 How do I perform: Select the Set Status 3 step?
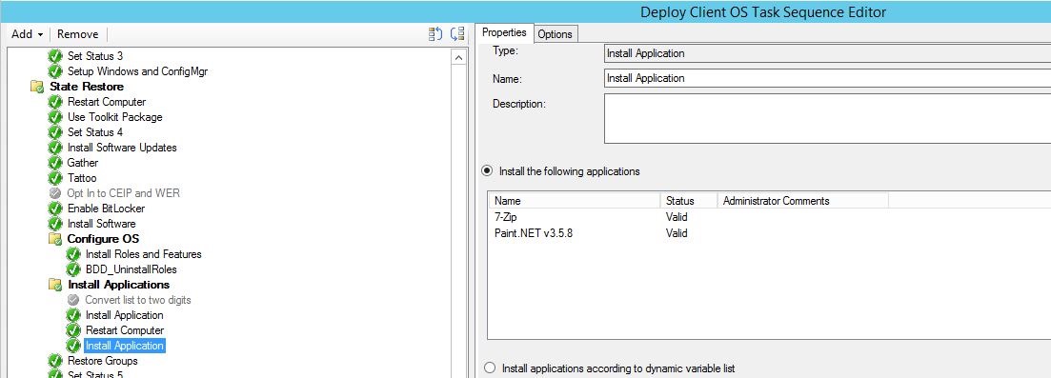(x=95, y=56)
